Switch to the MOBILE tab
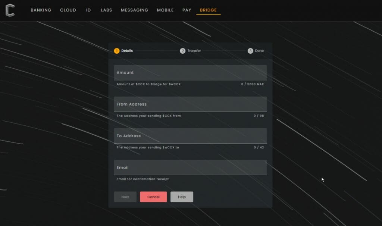 coord(165,10)
